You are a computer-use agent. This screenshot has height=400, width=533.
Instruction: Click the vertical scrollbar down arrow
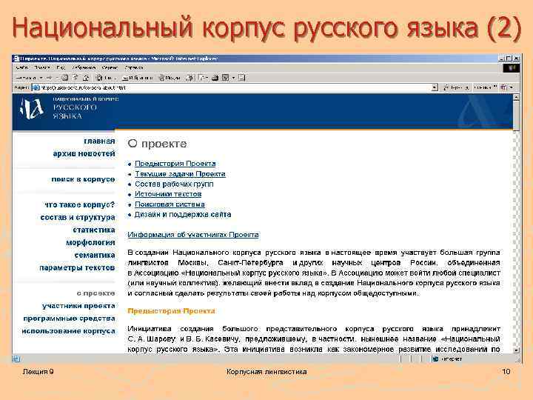[517, 350]
